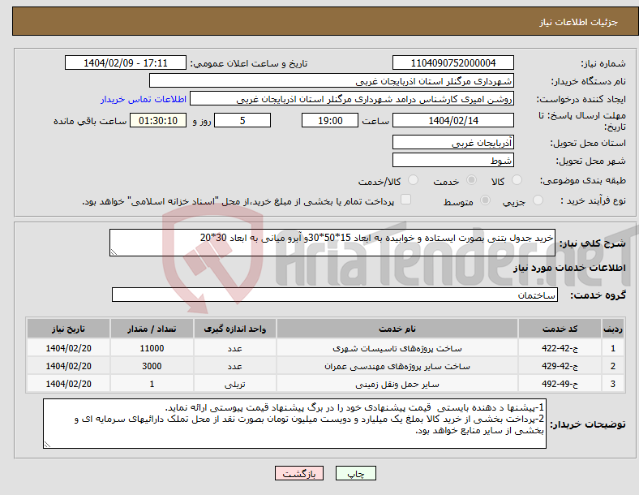Click ساخت سایر پروژه‌های مهندسی عمران service name
The width and height of the screenshot is (639, 495).
pos(397,366)
